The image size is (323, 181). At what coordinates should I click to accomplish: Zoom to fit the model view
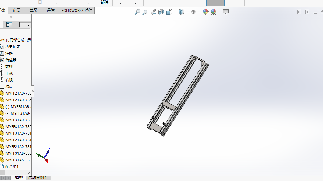point(137,12)
